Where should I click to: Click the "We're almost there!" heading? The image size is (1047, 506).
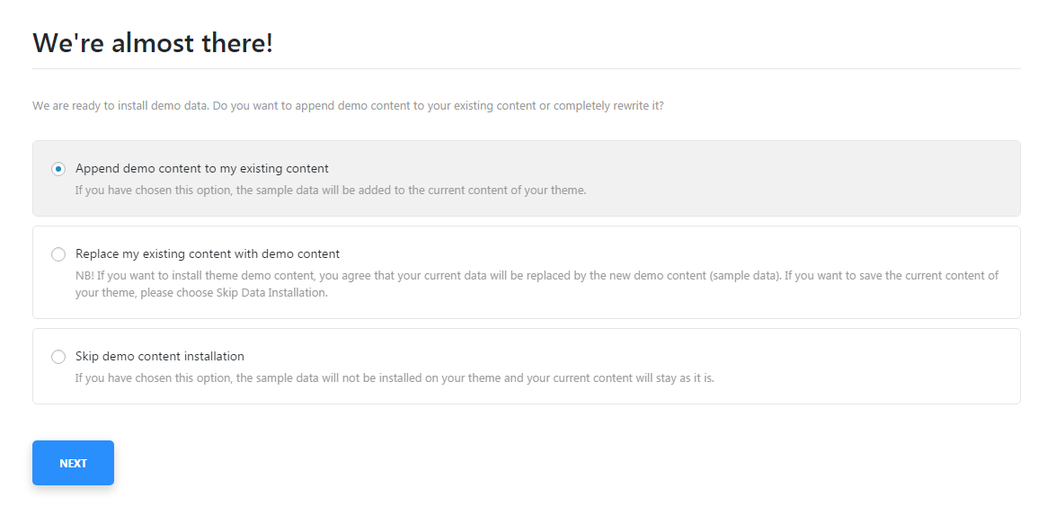[153, 42]
